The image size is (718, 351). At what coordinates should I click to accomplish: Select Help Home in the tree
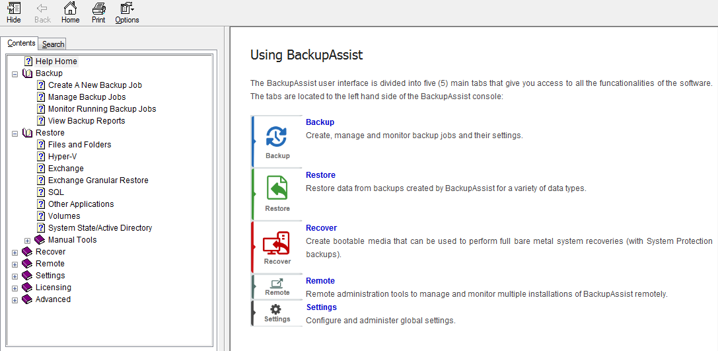tap(56, 61)
